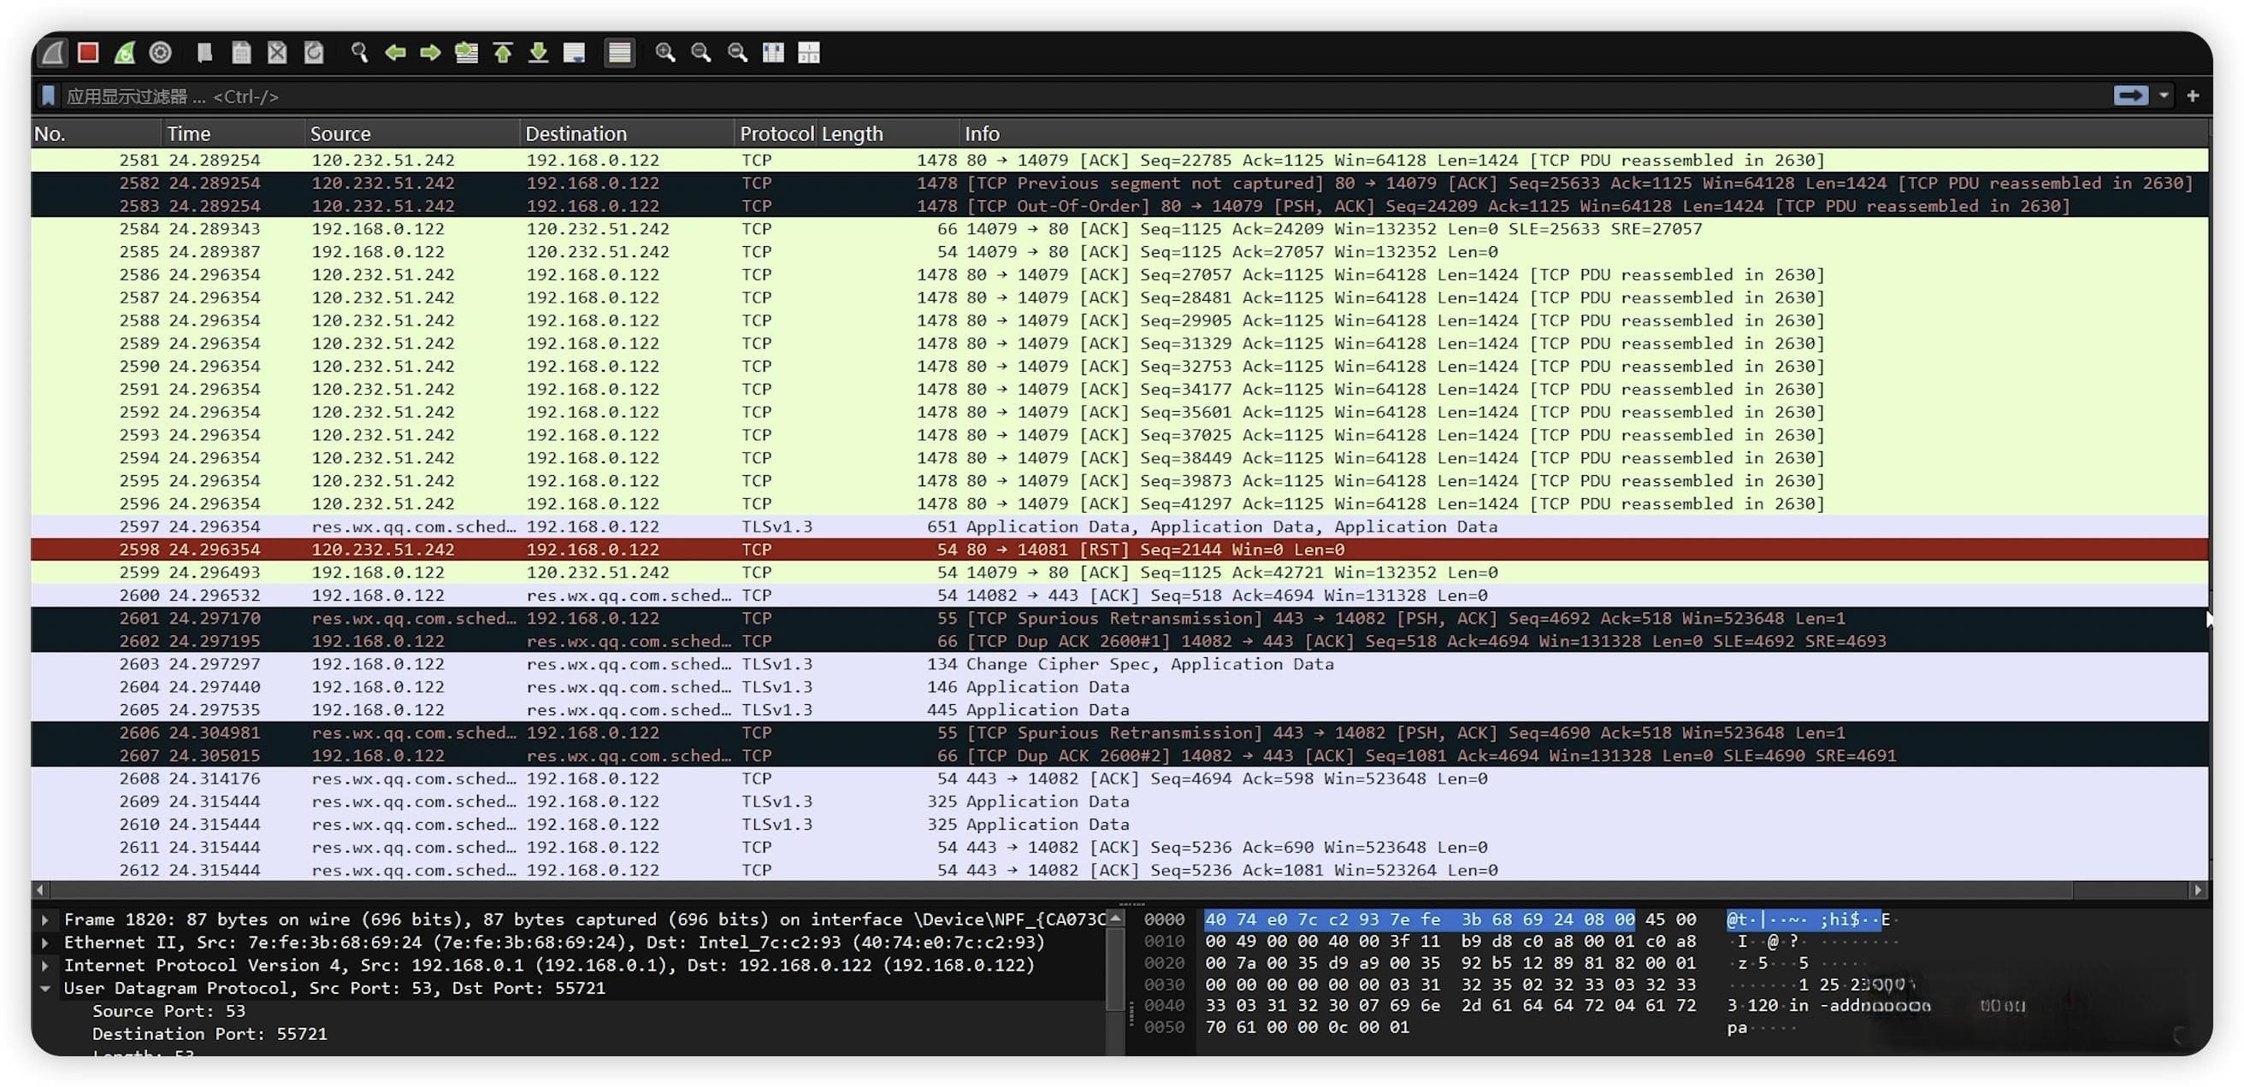
Task: Select RST packet 2598 row
Action: pyautogui.click(x=1119, y=549)
